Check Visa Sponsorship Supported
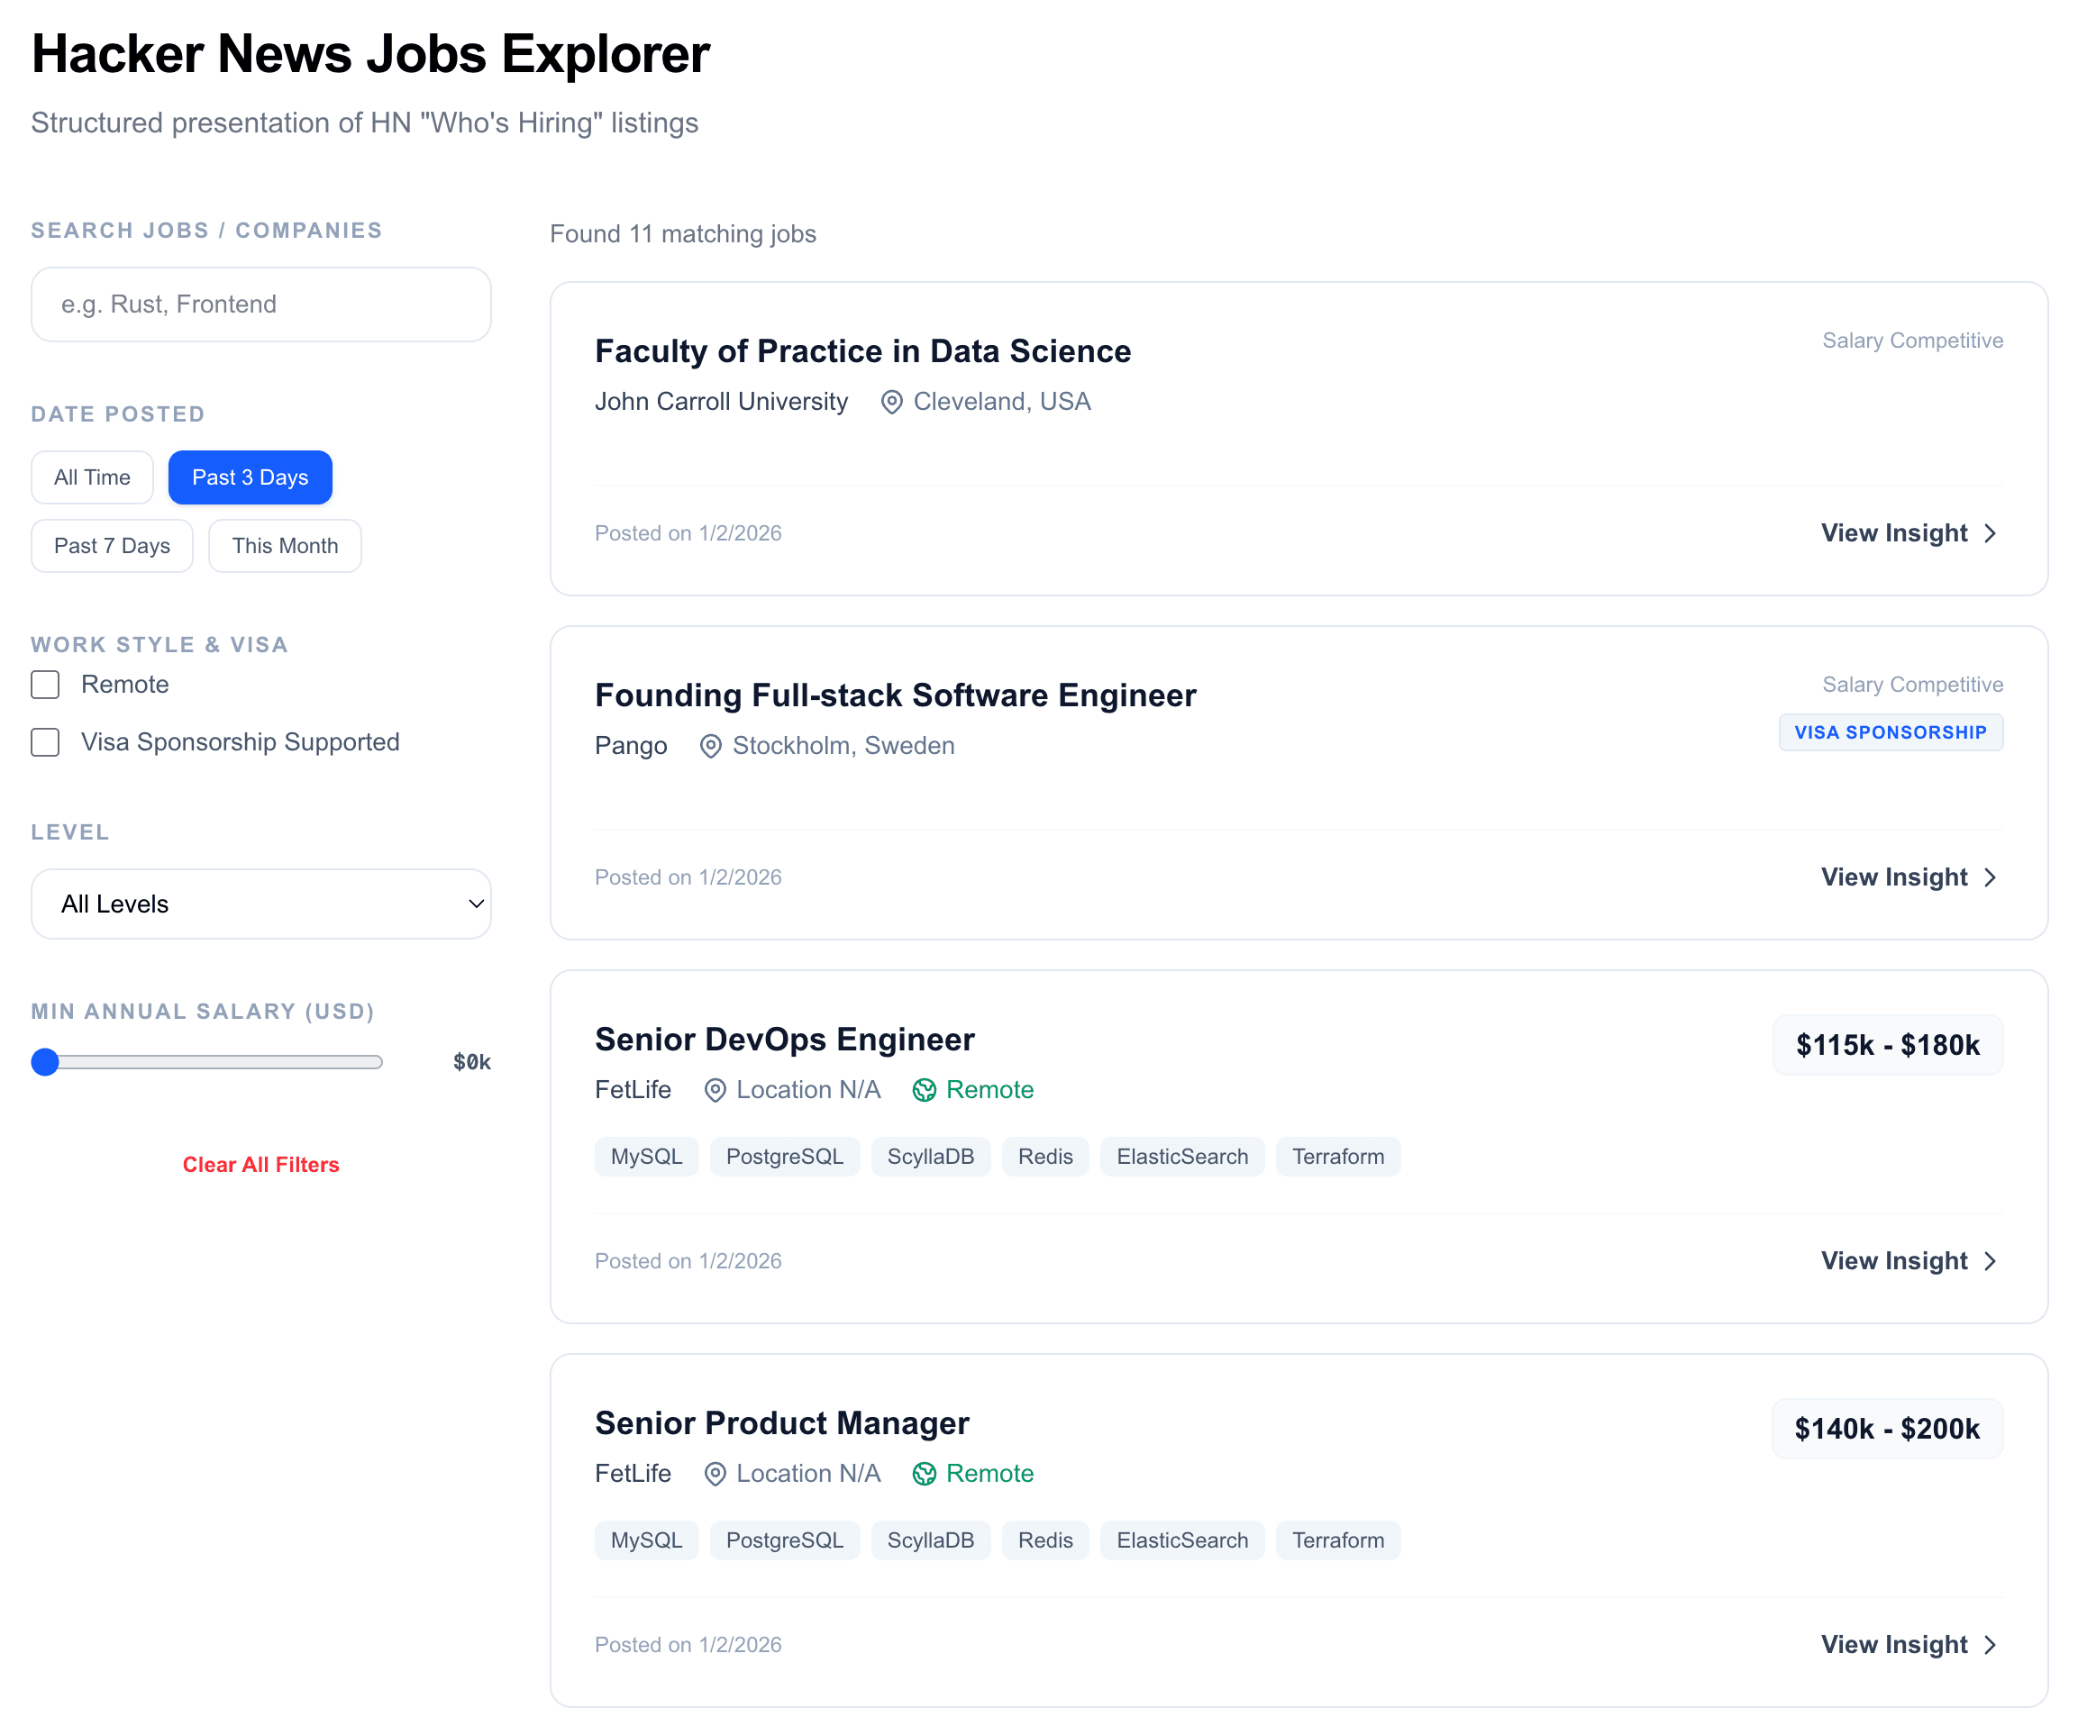This screenshot has height=1717, width=2078. (44, 741)
